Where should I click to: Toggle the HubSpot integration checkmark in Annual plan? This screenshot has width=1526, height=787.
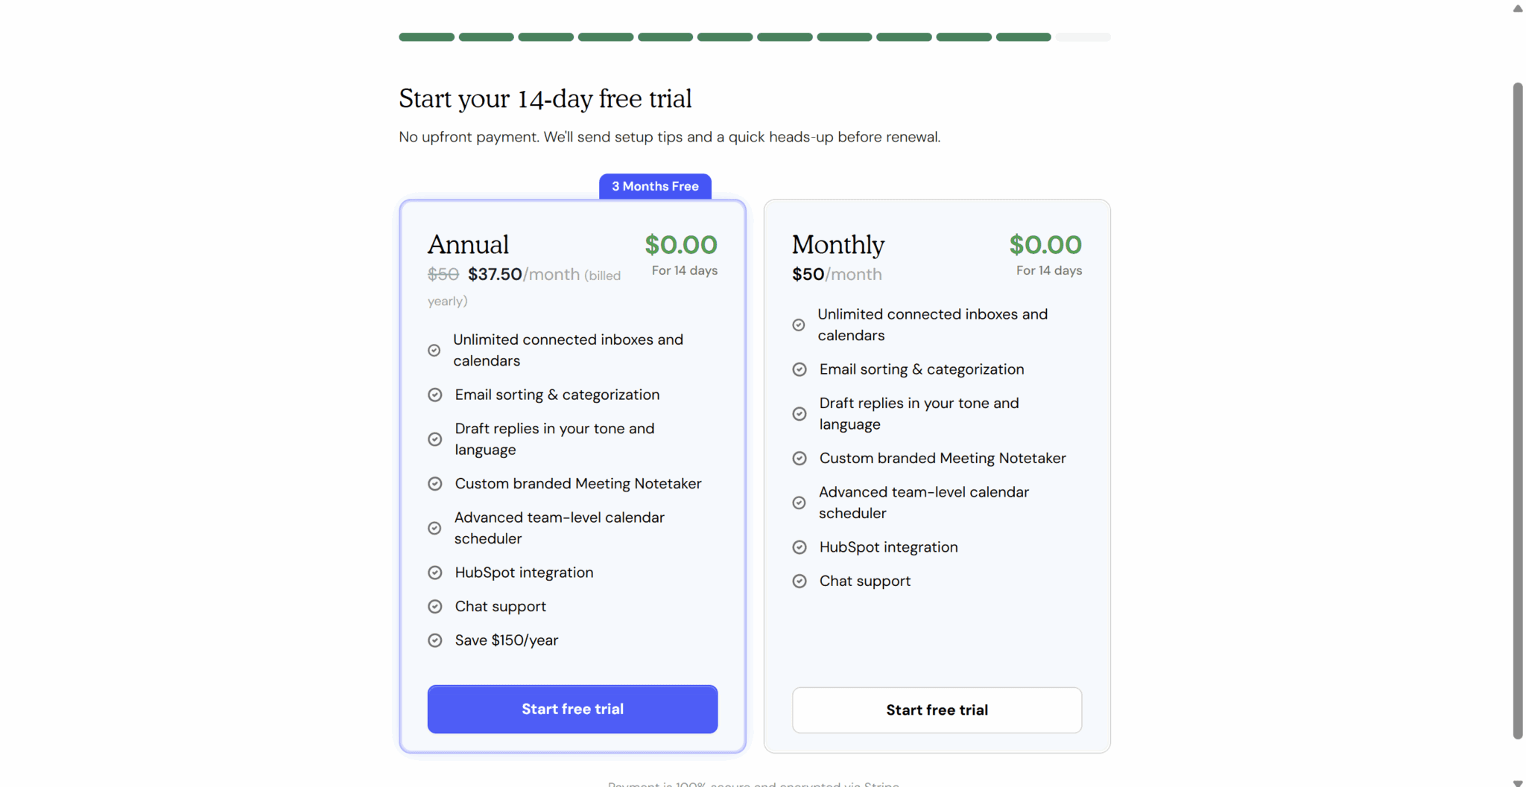434,572
